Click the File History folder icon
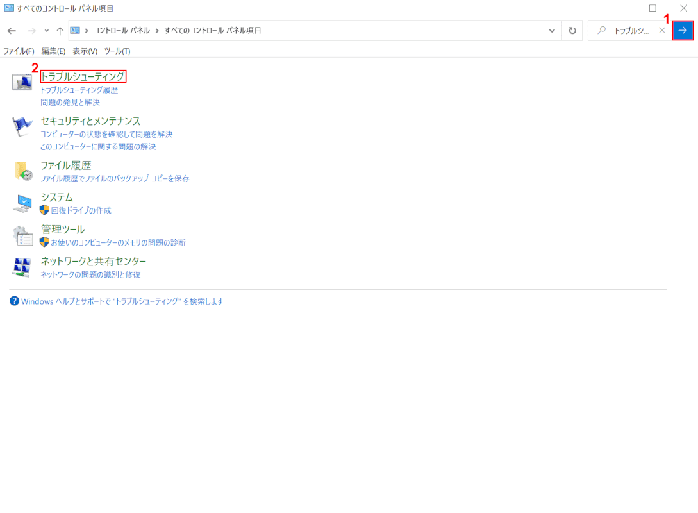Screen dimensions: 698x513 (23, 171)
